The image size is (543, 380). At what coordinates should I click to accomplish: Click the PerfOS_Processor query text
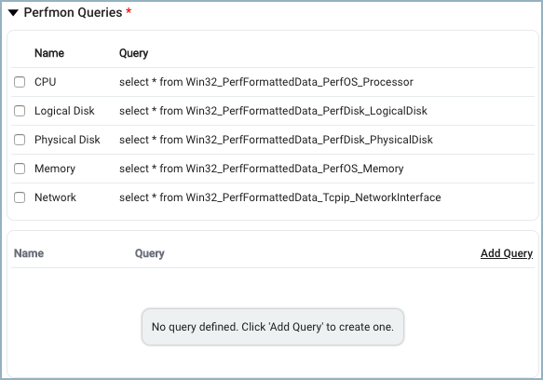point(266,82)
